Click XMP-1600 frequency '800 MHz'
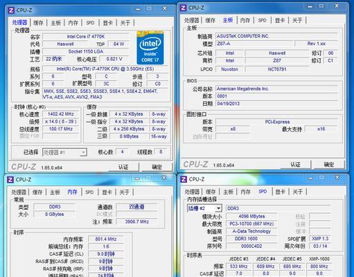The width and height of the screenshot is (354, 277). 319,266
